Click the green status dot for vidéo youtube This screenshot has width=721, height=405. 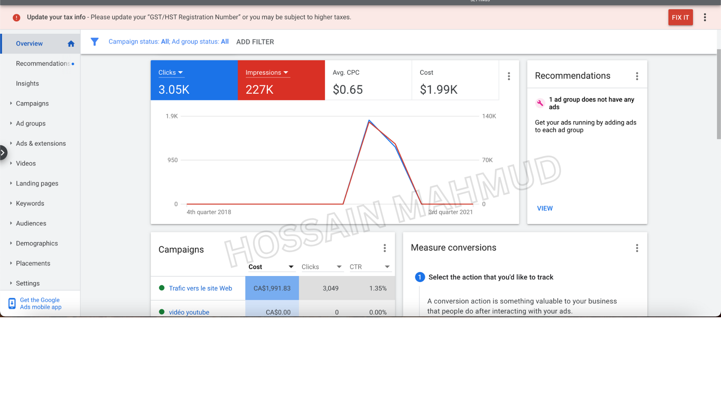click(x=162, y=312)
